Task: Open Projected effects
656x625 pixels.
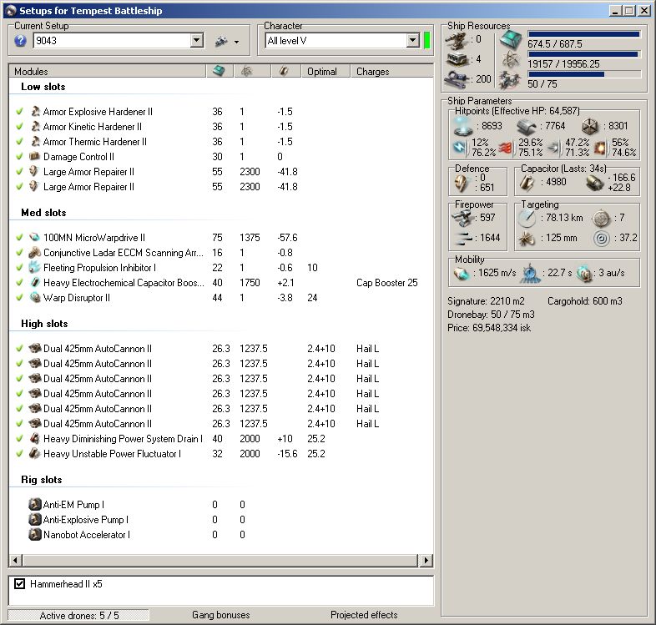Action: coord(364,614)
